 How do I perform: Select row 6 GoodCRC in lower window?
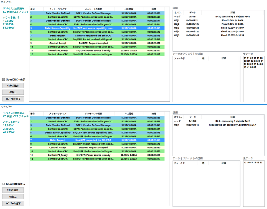(x=97, y=136)
